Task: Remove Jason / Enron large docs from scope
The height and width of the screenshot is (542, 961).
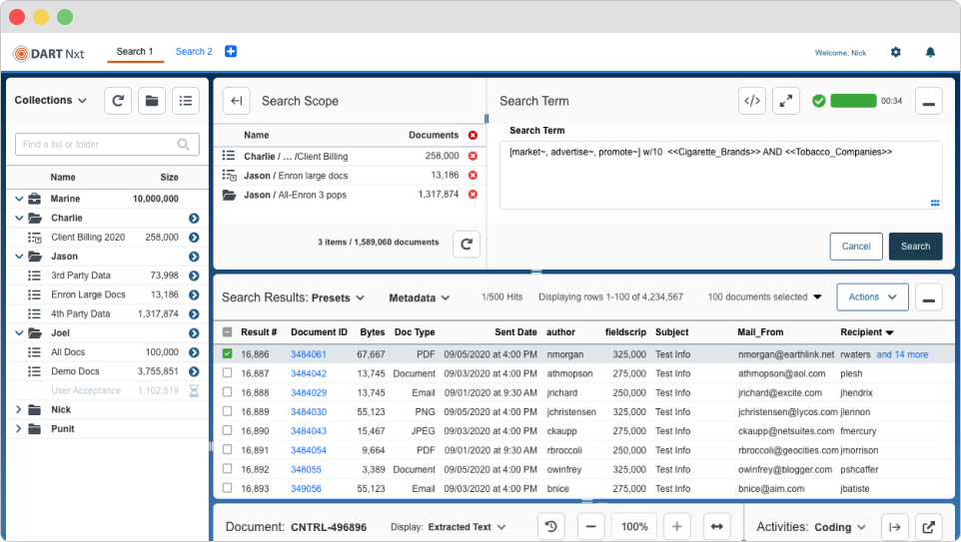Action: click(x=473, y=175)
